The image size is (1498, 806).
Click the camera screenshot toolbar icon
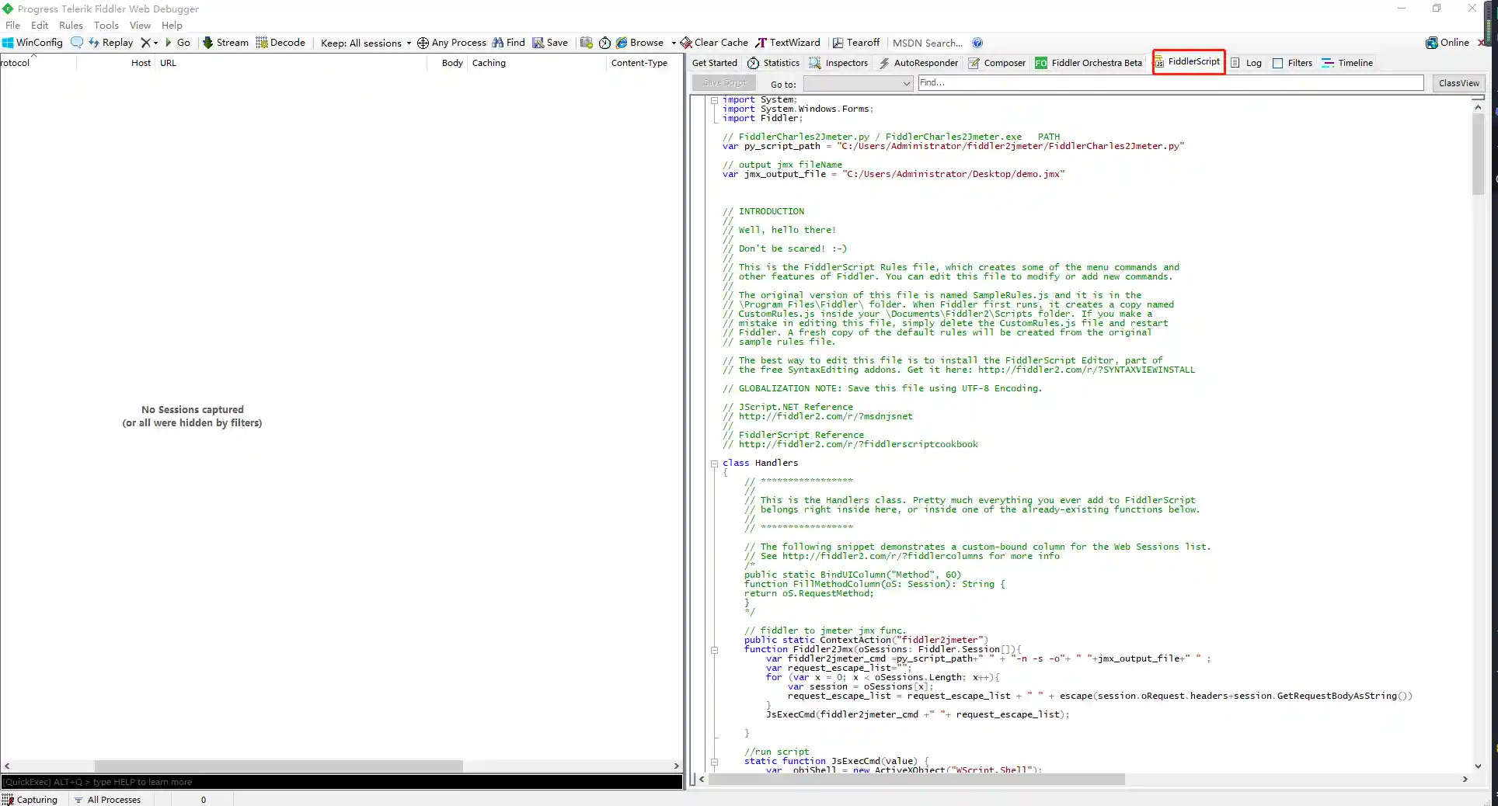[586, 43]
